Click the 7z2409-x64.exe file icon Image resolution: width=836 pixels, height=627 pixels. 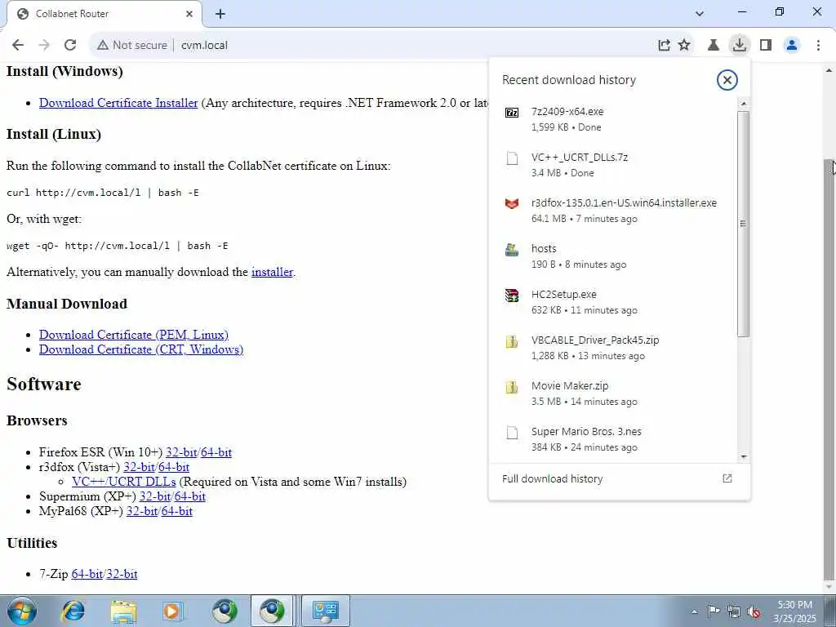tap(512, 113)
